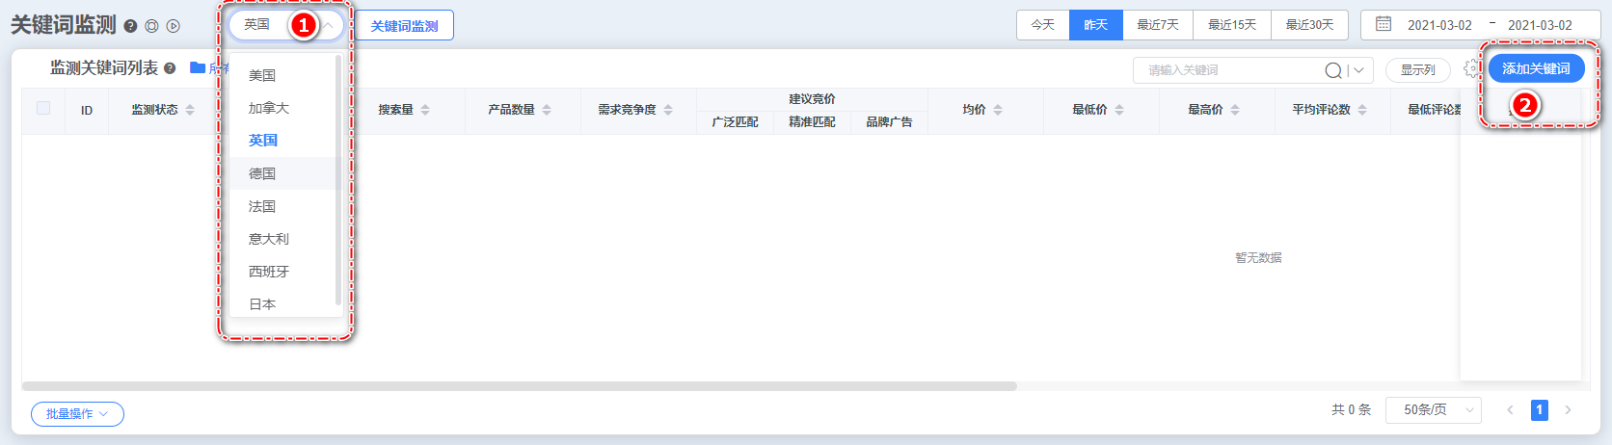Click the 显示列 button
The image size is (1612, 445).
click(x=1417, y=70)
